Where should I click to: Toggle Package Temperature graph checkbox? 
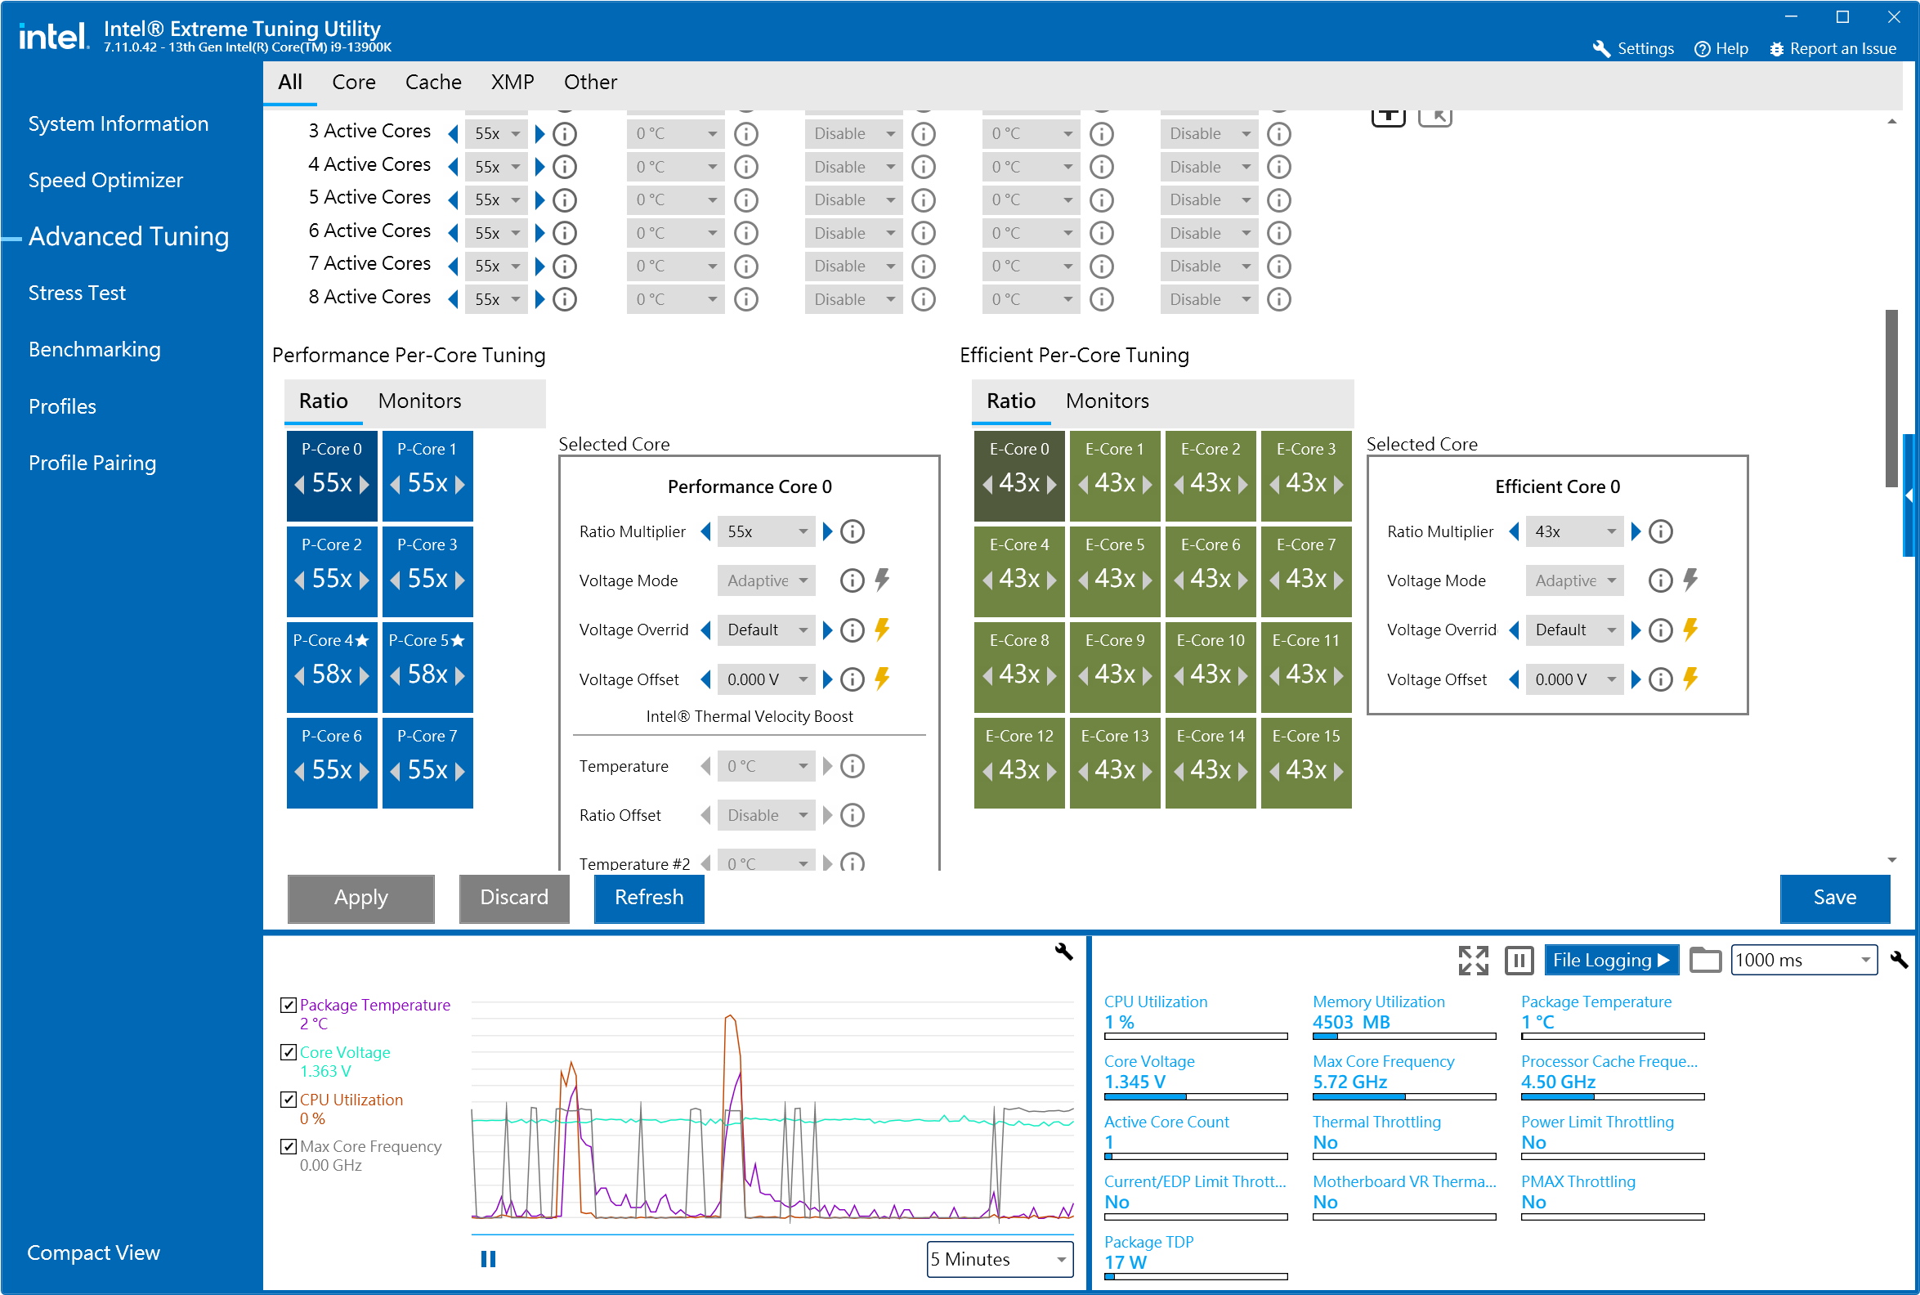click(288, 1004)
